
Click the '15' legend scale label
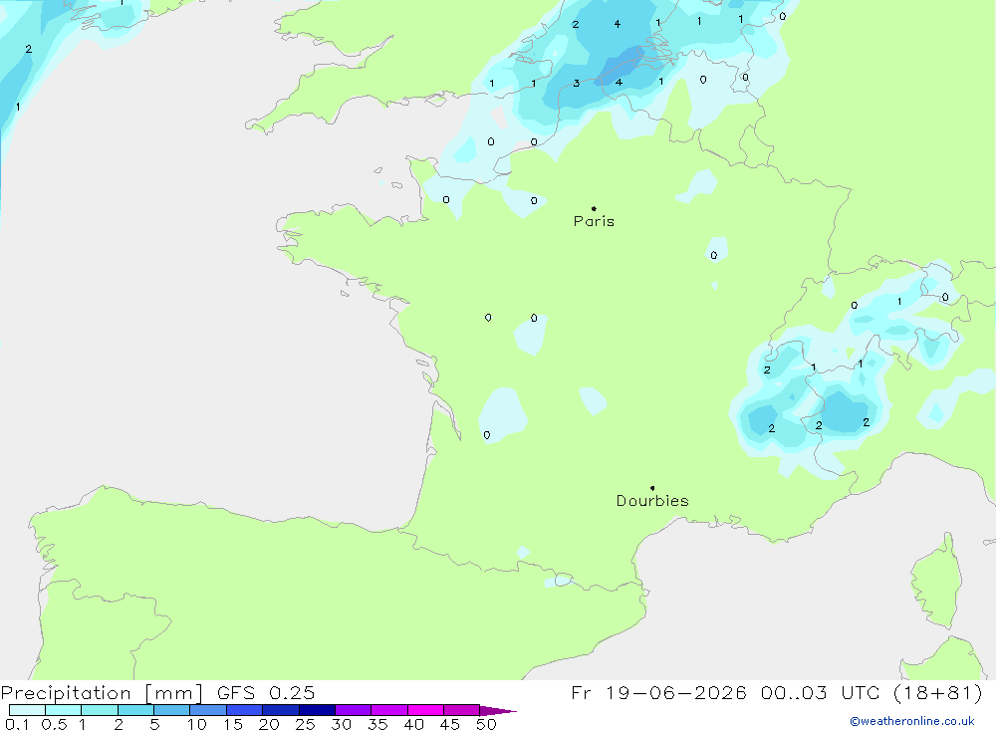(x=233, y=724)
